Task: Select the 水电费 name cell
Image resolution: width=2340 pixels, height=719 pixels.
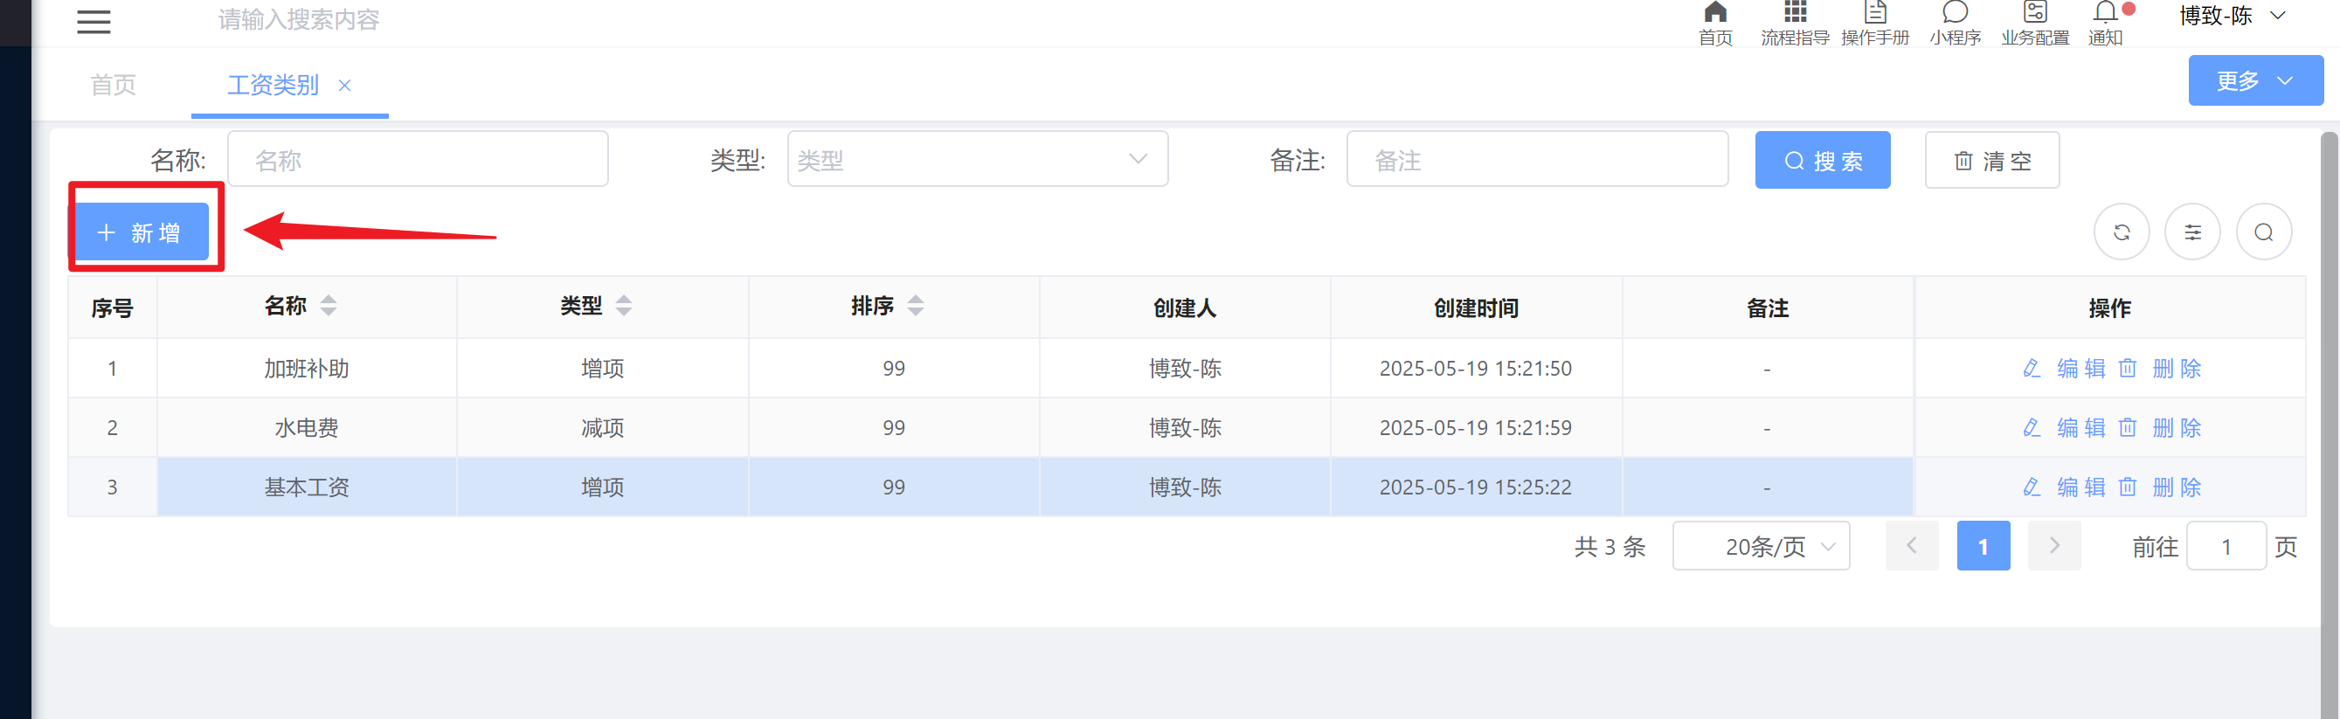Action: 307,427
